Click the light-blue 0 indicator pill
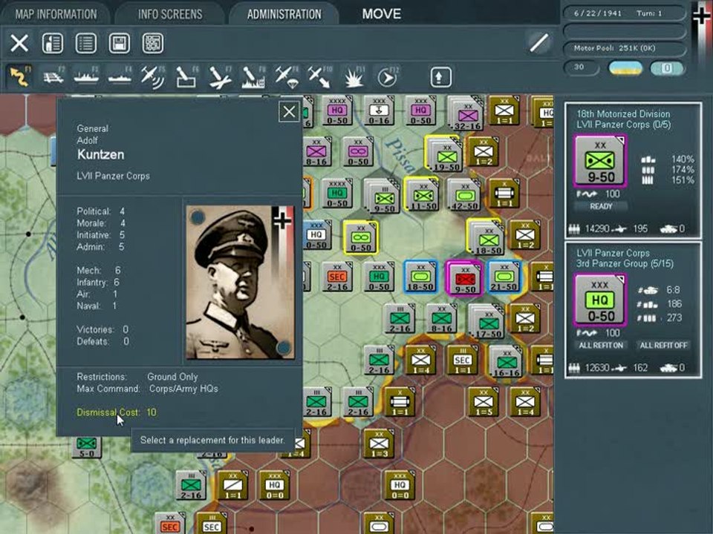The width and height of the screenshot is (713, 534). (x=667, y=68)
